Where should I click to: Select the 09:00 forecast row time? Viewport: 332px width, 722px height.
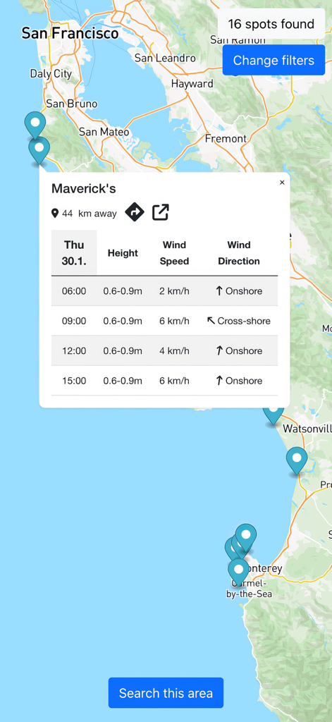(x=74, y=321)
